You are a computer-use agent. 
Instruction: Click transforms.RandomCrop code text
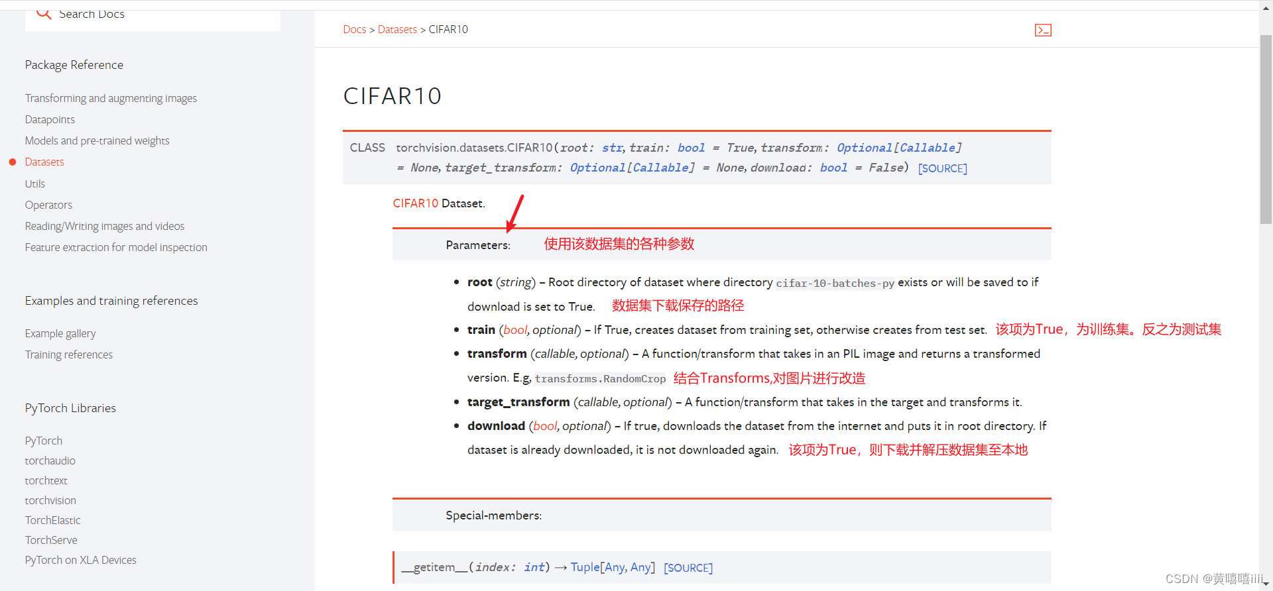coord(600,379)
